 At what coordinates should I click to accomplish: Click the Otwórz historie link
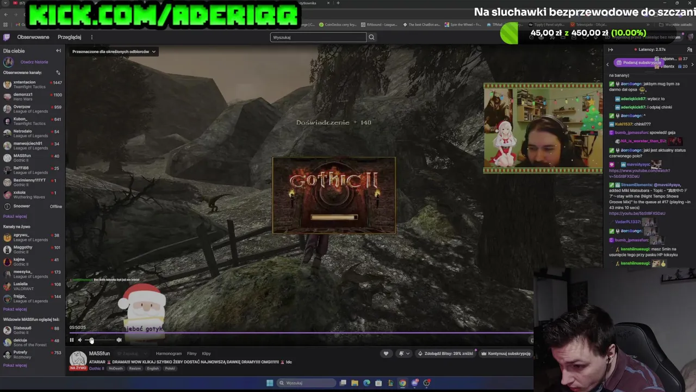click(x=34, y=62)
